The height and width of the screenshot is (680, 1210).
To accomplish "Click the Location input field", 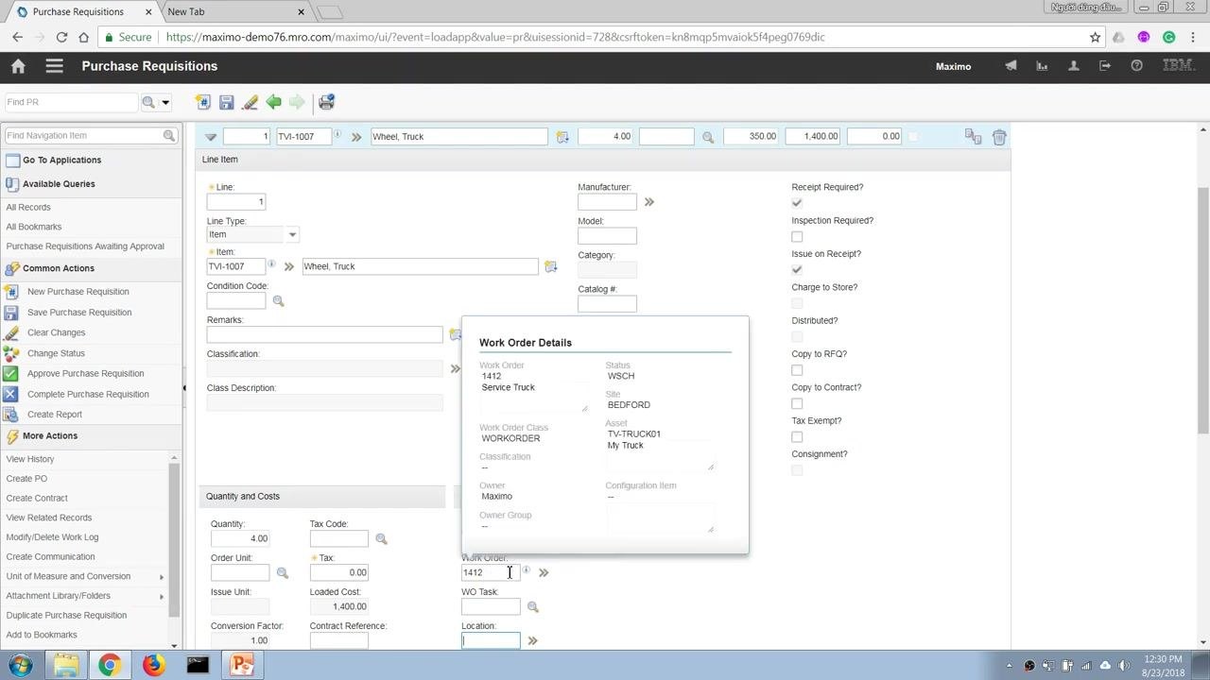I will tap(491, 640).
